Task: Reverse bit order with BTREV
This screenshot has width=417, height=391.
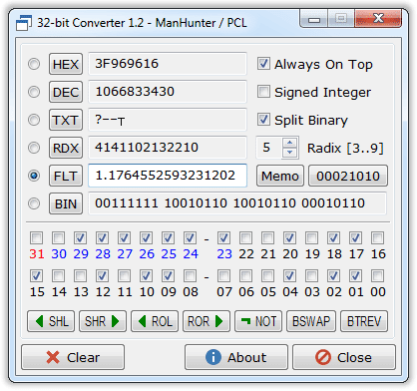Action: click(x=364, y=321)
